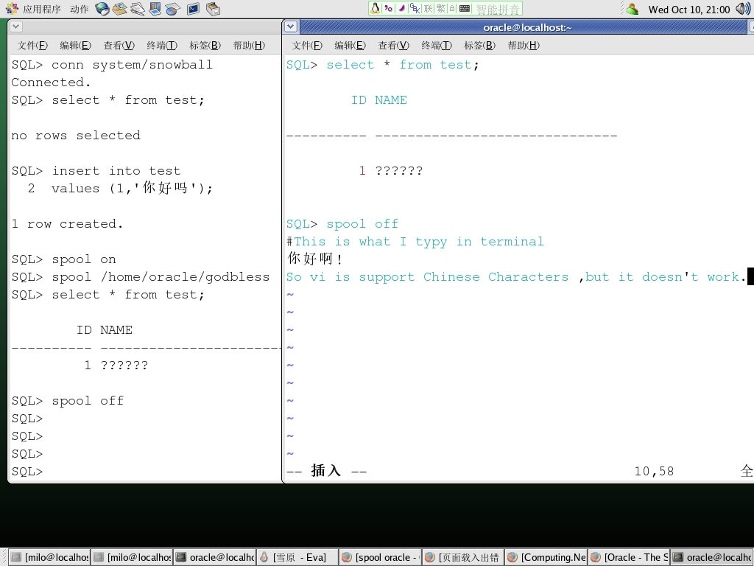Toggle the on-screen keyboard icon

pos(464,9)
